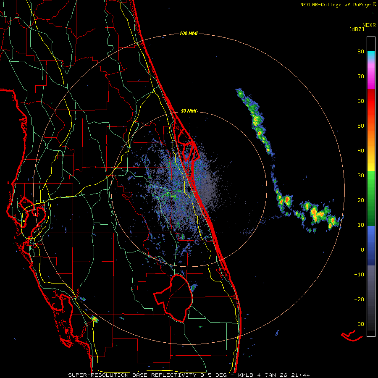
Task: Click the cyan top of color scale
Action: click(x=371, y=55)
